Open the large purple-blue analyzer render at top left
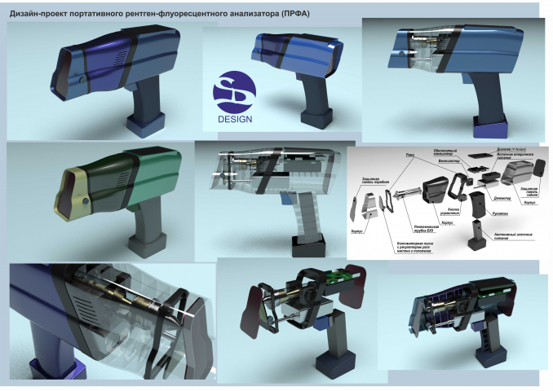 click(x=113, y=81)
